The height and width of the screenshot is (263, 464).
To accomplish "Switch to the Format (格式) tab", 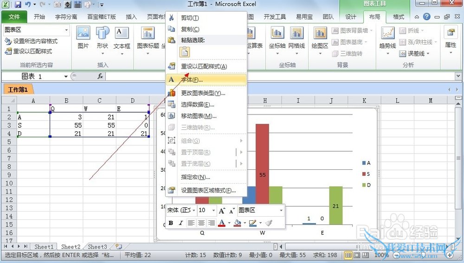I will [x=398, y=17].
